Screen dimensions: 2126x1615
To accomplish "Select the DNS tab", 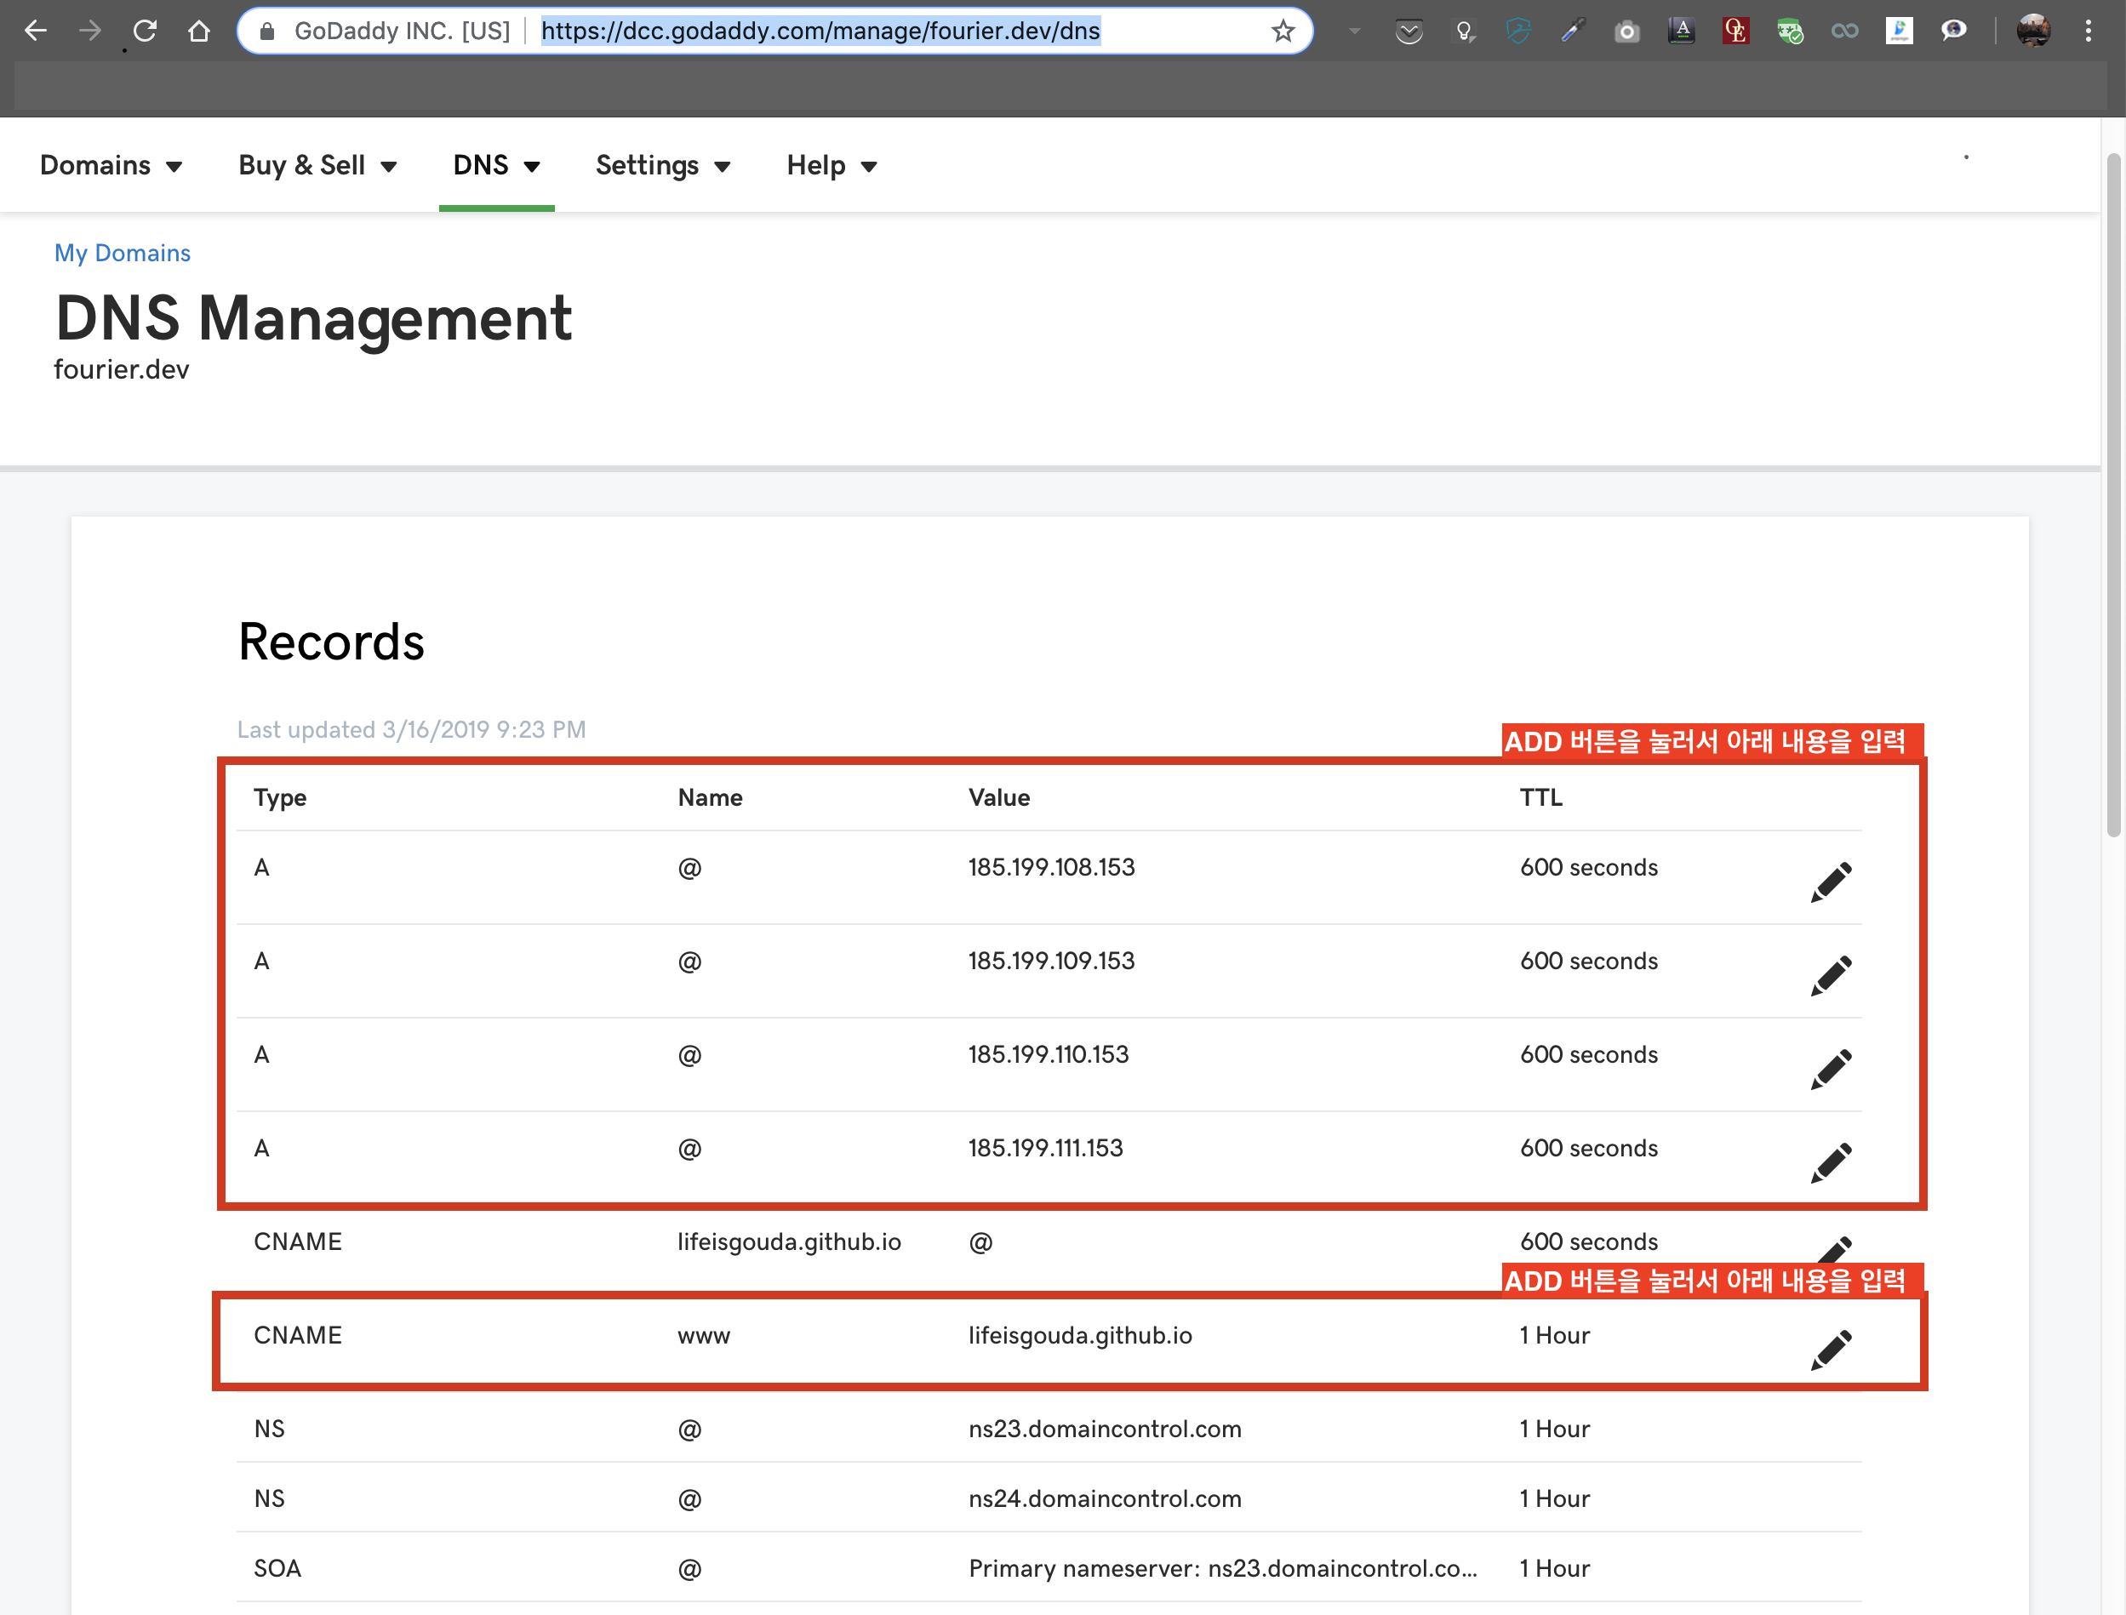I will 496,165.
